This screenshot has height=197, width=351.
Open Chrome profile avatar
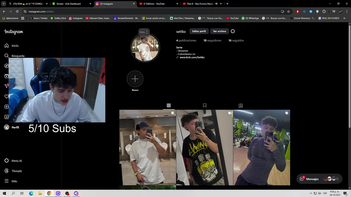coord(340,11)
